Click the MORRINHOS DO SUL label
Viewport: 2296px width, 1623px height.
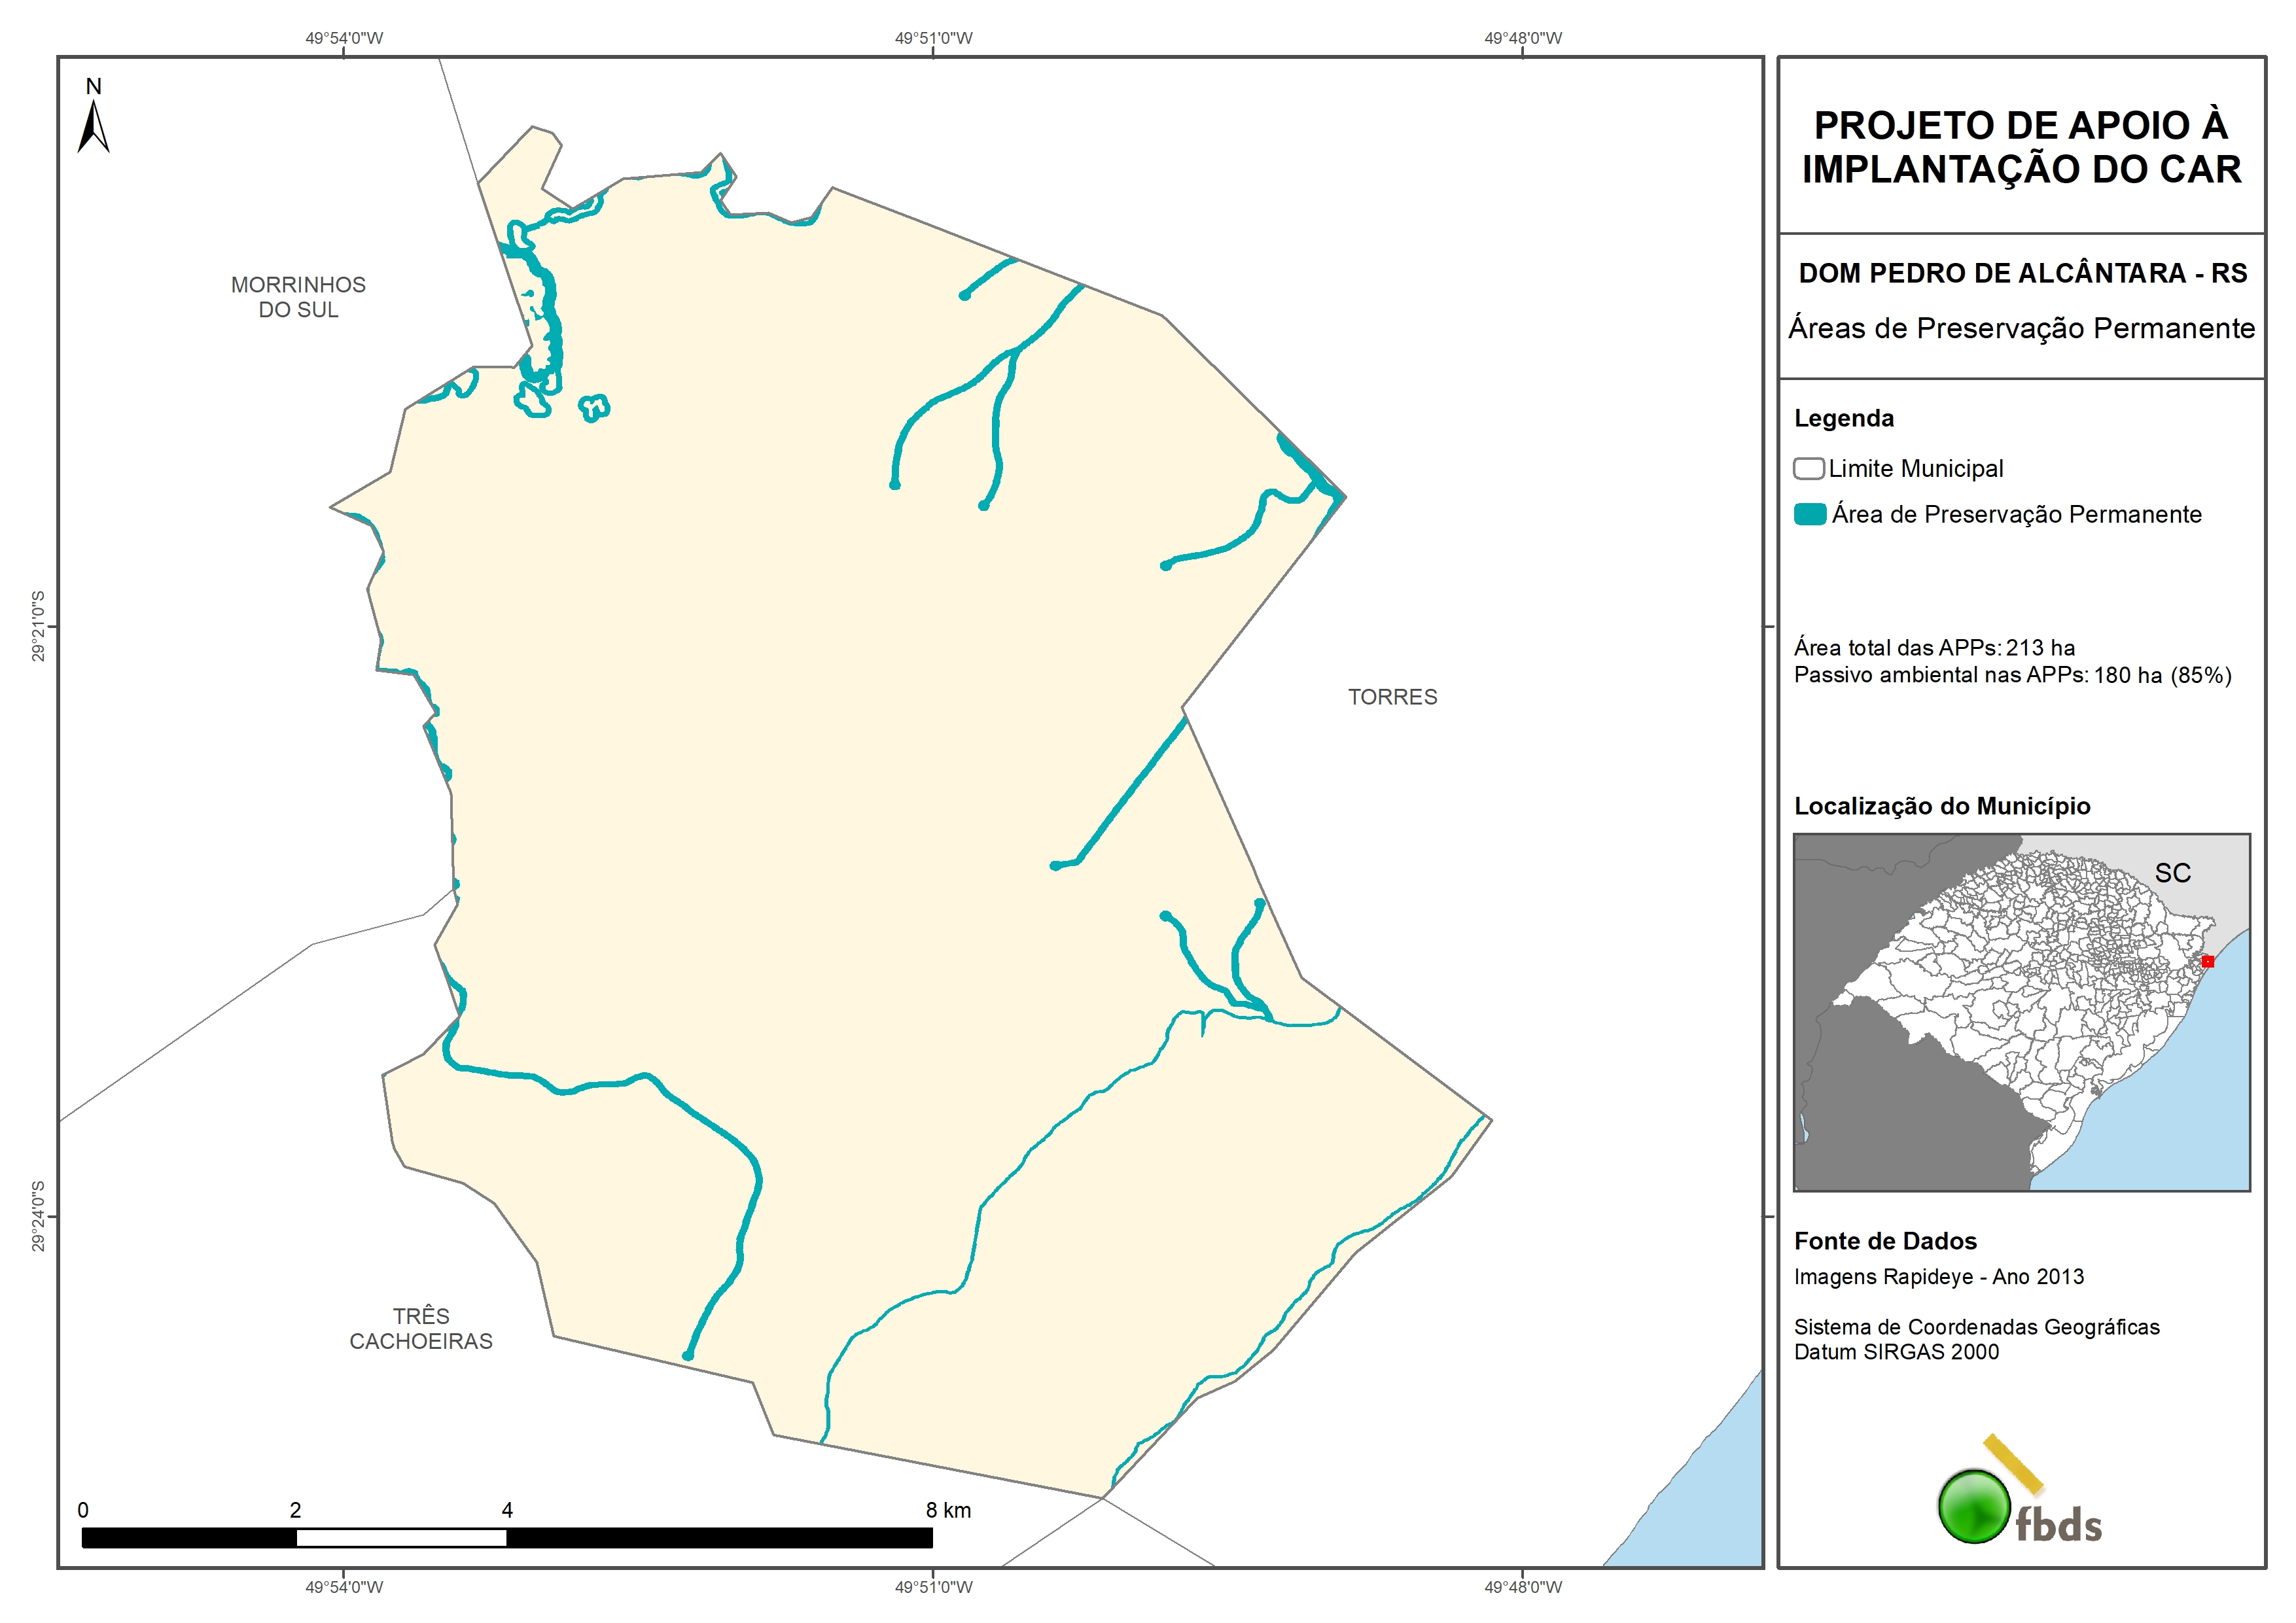pos(298,297)
